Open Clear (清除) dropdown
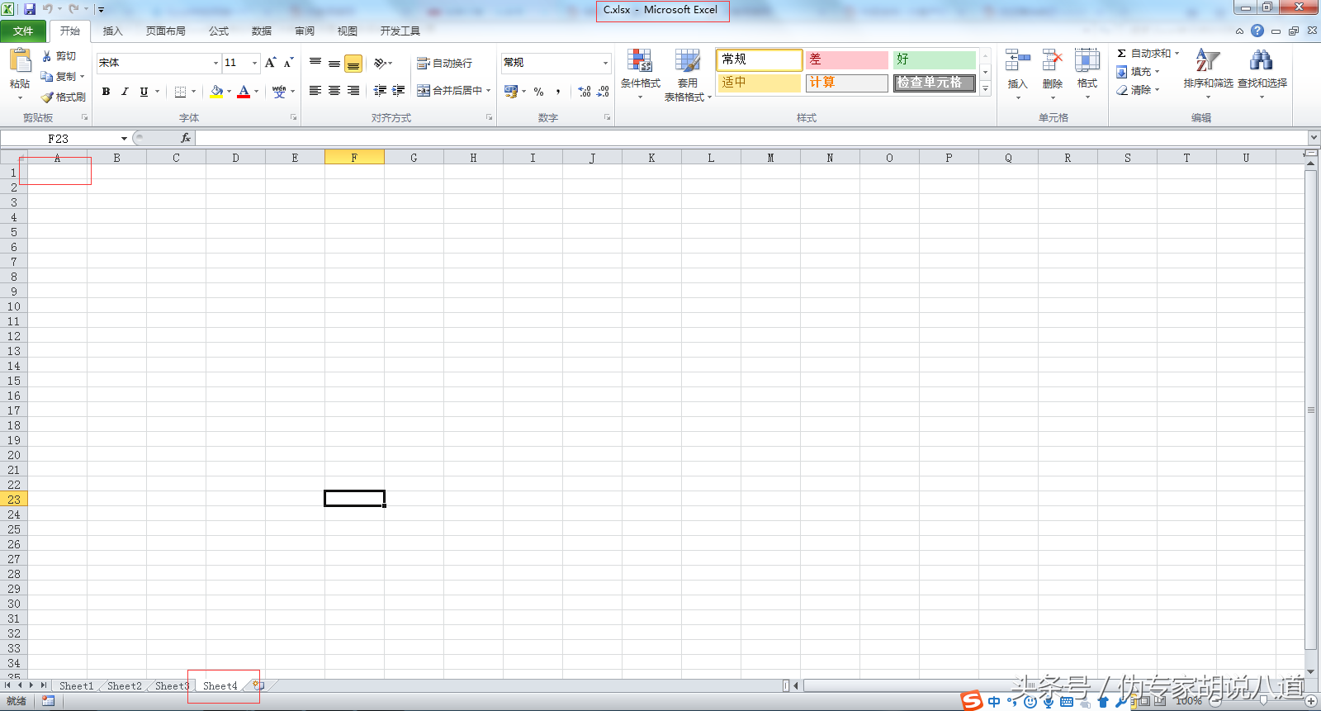This screenshot has height=711, width=1321. pos(1139,90)
